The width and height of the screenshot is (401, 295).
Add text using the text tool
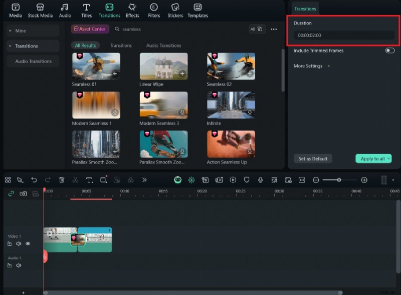tap(90, 180)
